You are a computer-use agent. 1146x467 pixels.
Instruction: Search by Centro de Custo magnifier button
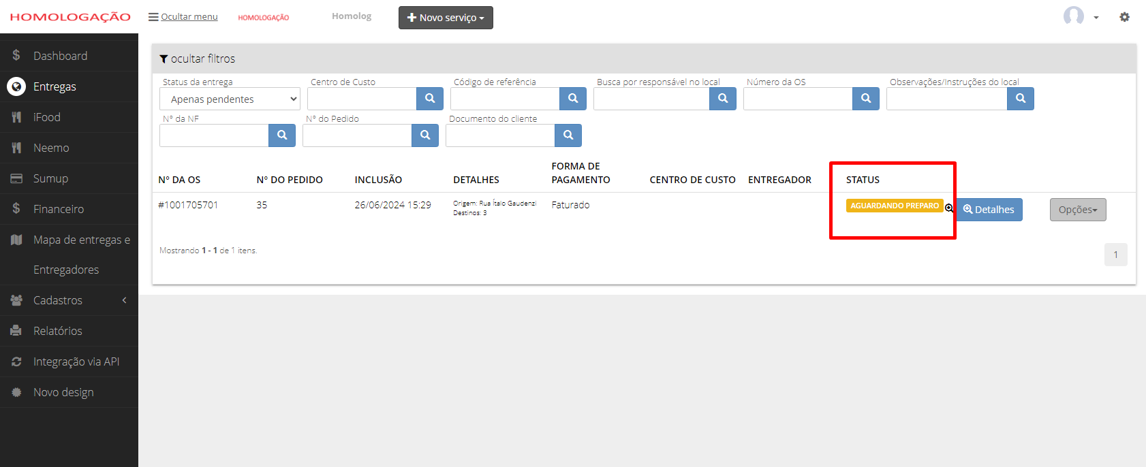(430, 99)
